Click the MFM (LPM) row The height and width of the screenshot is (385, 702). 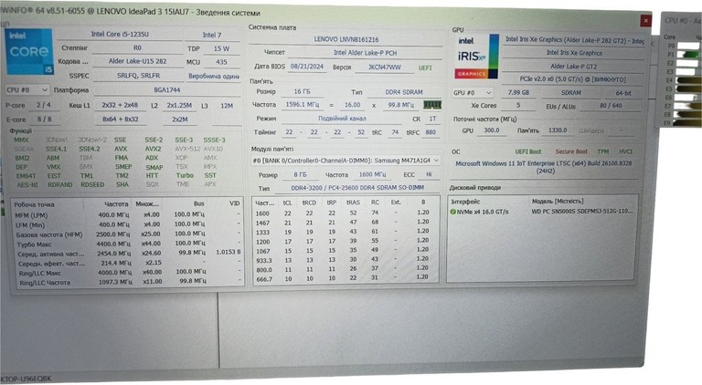coord(128,214)
